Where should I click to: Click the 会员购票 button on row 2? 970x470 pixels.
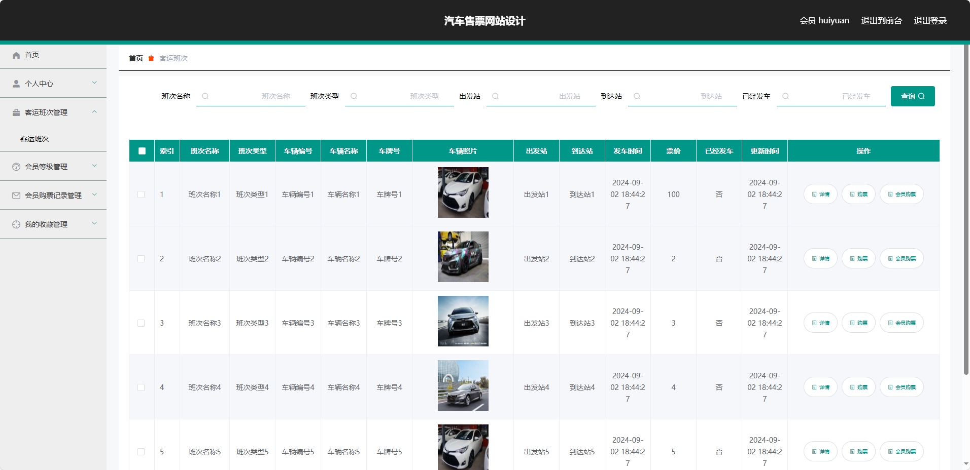(902, 258)
